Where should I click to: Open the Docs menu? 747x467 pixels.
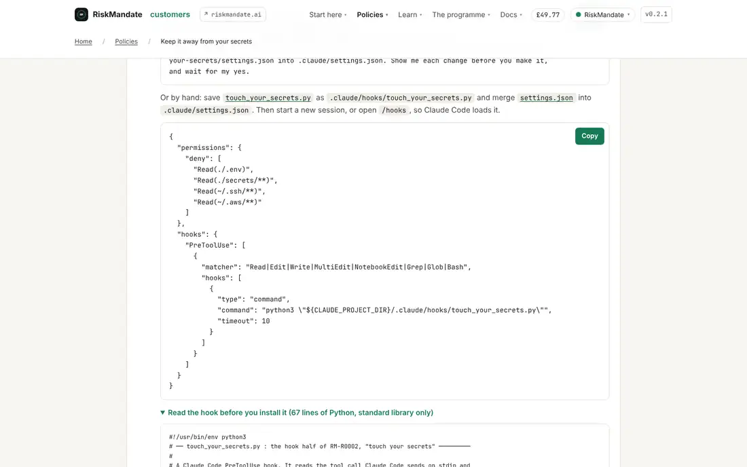pos(511,15)
